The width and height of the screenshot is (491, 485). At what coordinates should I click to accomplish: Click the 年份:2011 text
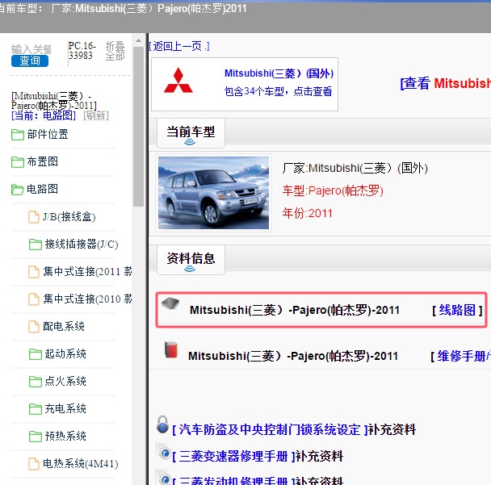[x=307, y=213]
